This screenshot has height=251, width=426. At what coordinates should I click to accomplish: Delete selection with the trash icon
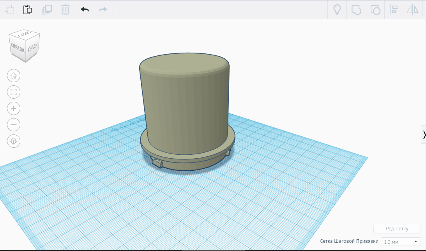click(65, 9)
